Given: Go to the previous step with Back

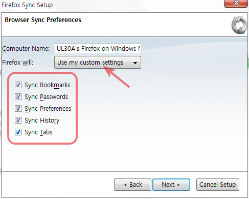Looking at the screenshot, I should click(132, 185).
